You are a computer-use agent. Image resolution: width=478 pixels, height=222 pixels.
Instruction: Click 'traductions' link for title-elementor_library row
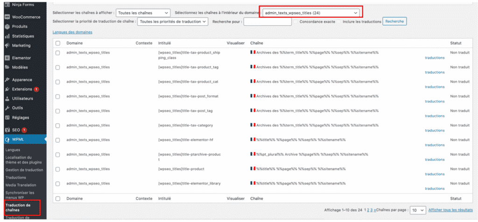[435, 188]
